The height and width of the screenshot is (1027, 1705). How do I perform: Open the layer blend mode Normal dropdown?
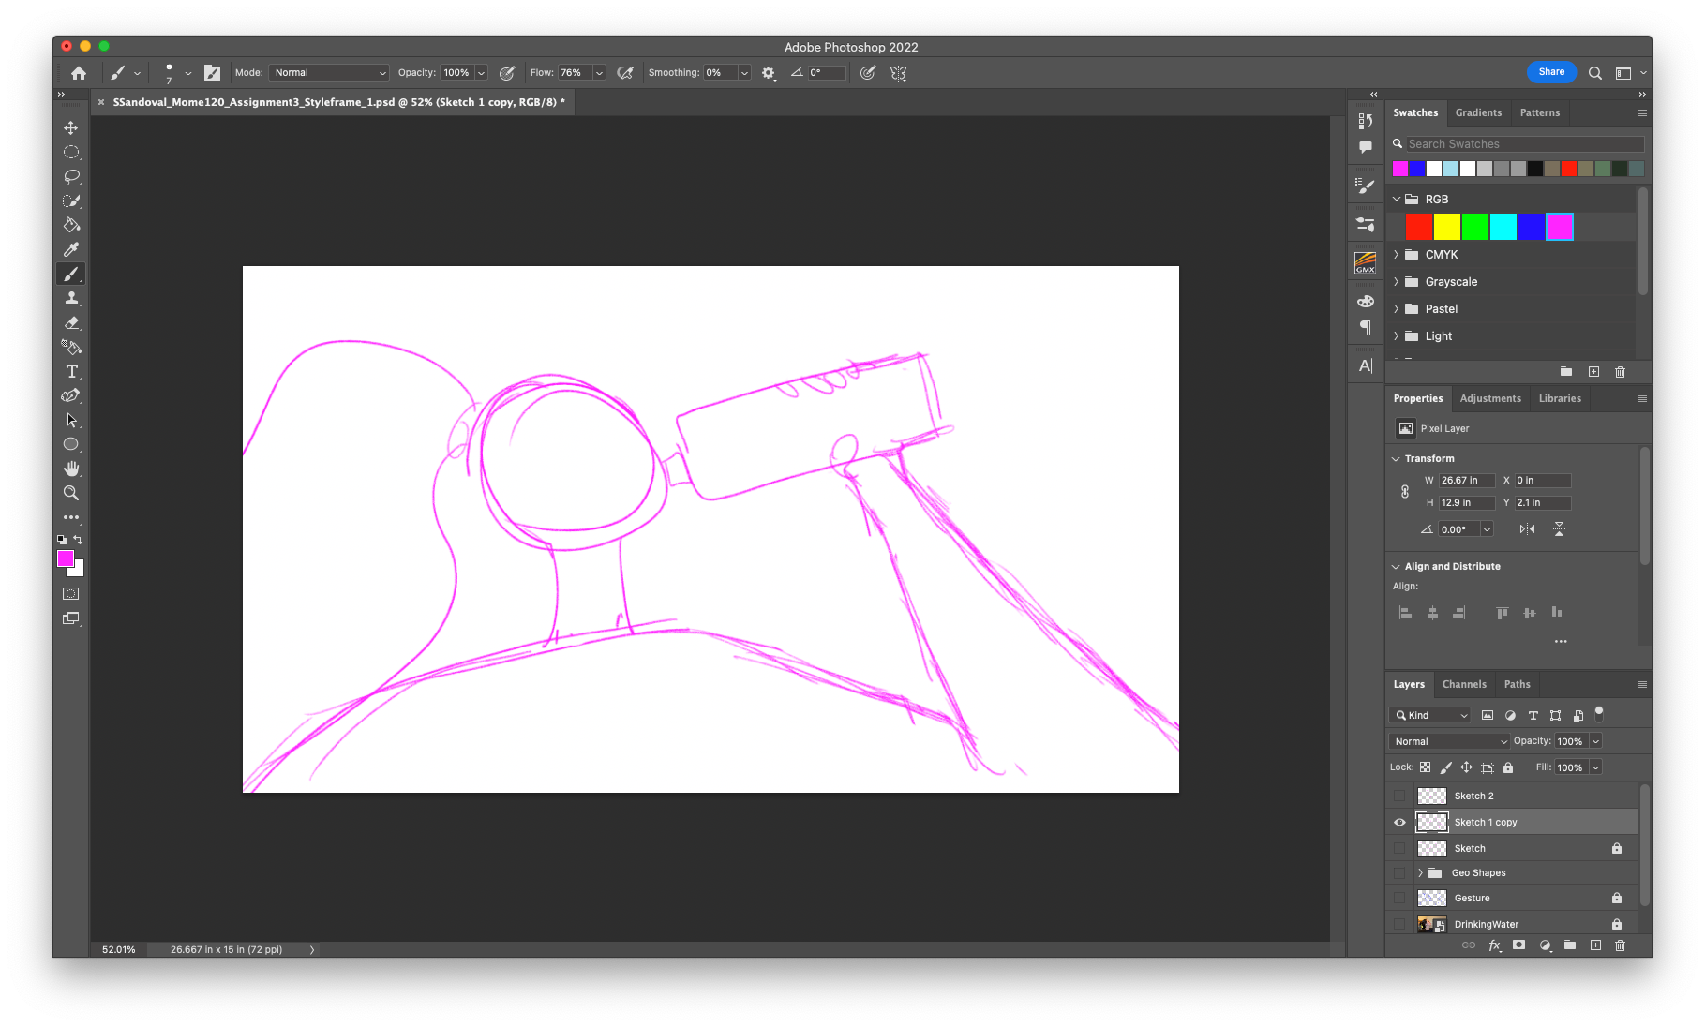pyautogui.click(x=1449, y=741)
